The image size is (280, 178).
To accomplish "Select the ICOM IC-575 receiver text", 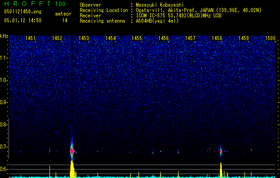I will 179,16.
